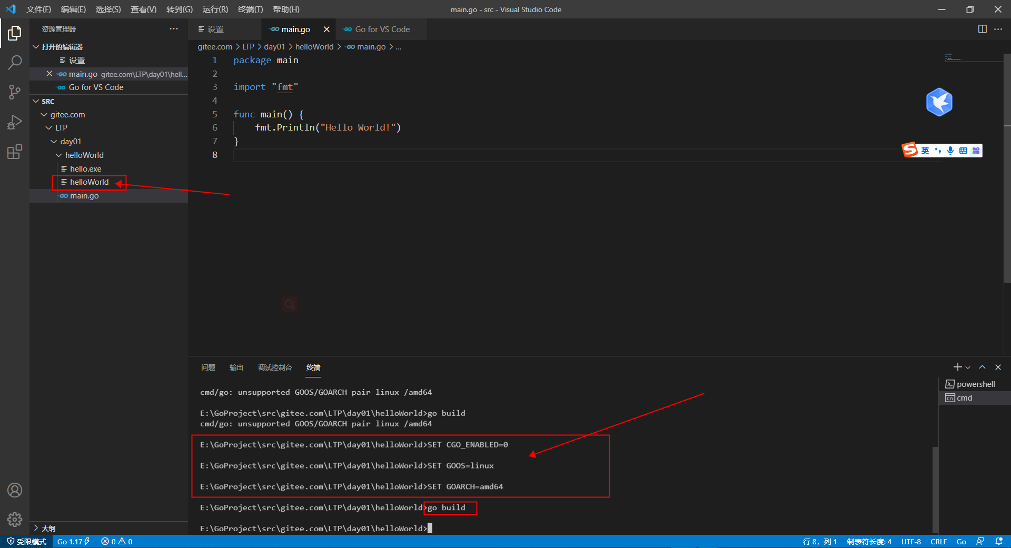Open notifications bell in status bar
Image resolution: width=1011 pixels, height=548 pixels.
999,542
